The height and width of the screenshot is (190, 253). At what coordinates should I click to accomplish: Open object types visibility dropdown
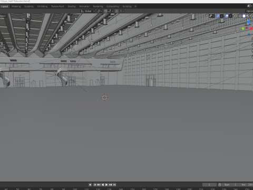[x=212, y=16]
